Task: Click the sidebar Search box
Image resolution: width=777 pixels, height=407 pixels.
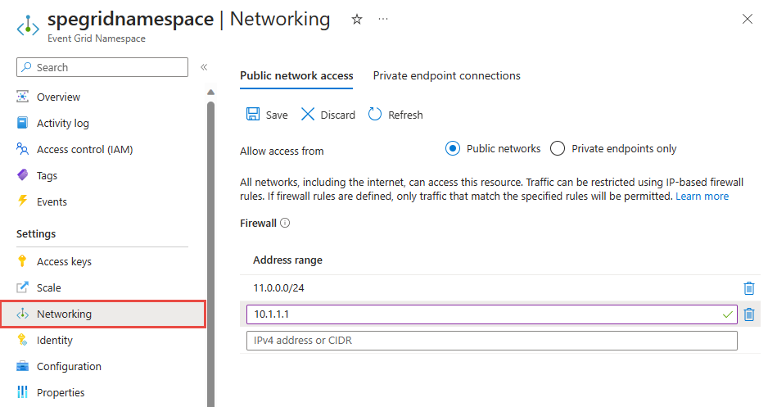Action: point(102,67)
